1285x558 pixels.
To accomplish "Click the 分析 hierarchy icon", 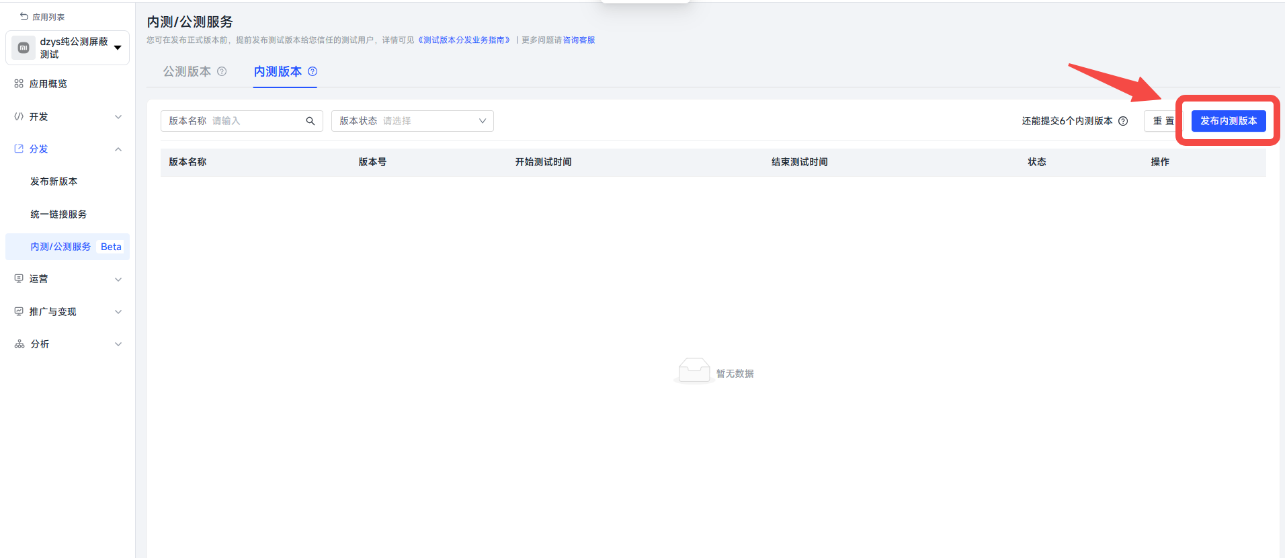I will pyautogui.click(x=19, y=344).
